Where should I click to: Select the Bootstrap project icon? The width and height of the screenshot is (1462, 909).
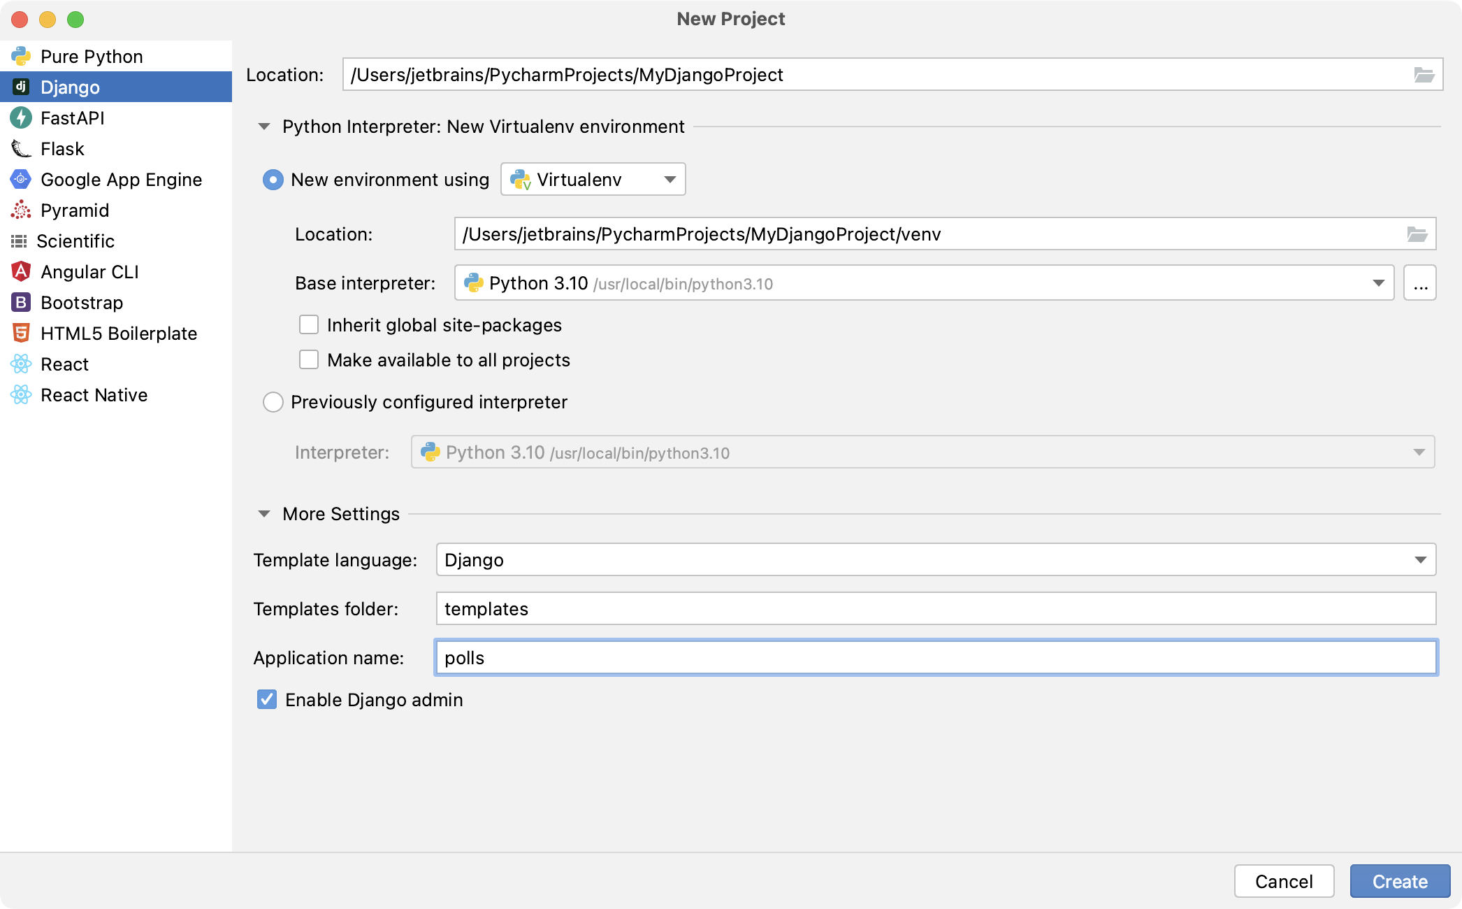click(21, 301)
